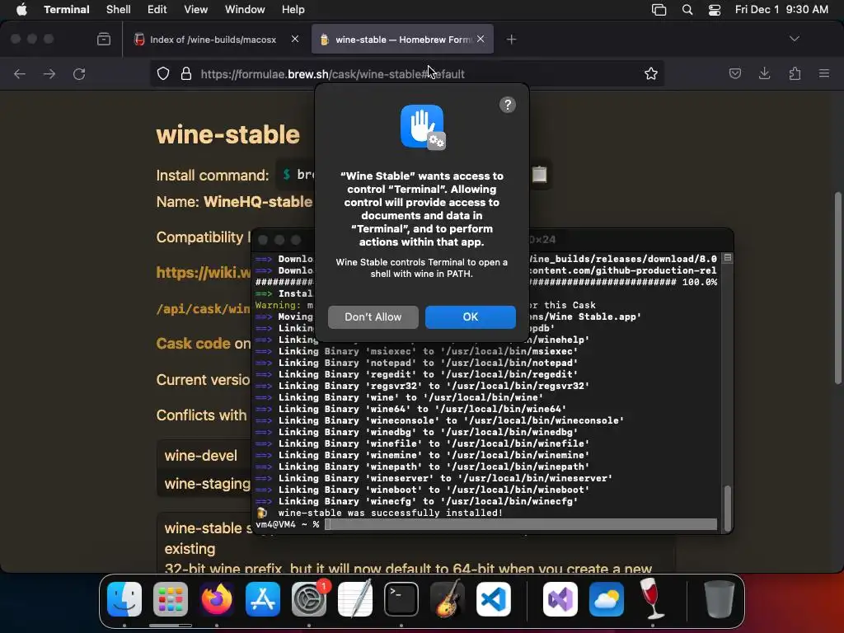The image size is (844, 633).
Task: Click the wine-staging conflict entry
Action: click(x=207, y=483)
